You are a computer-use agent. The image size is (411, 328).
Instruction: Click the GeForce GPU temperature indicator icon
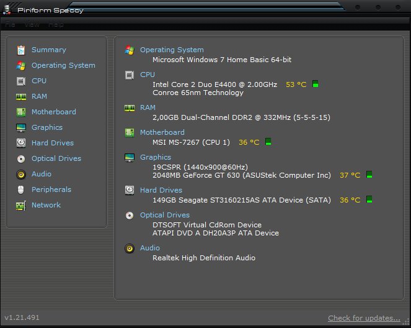pyautogui.click(x=369, y=175)
